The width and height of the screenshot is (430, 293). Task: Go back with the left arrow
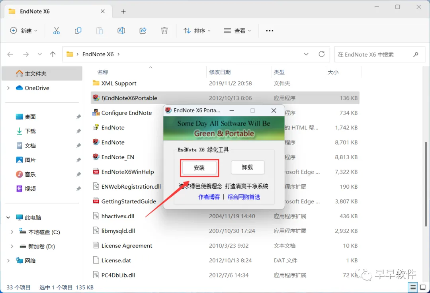[10, 54]
